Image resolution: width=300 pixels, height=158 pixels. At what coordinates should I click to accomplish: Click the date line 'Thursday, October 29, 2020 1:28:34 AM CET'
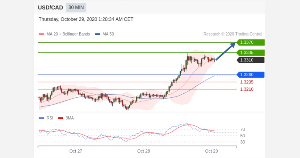(86, 19)
